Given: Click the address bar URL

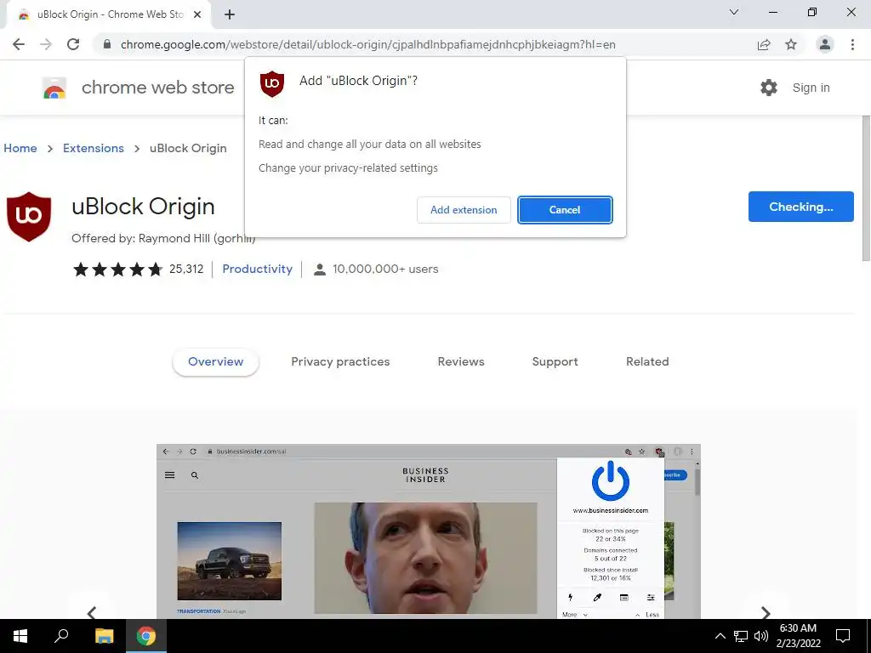Looking at the screenshot, I should 367,44.
